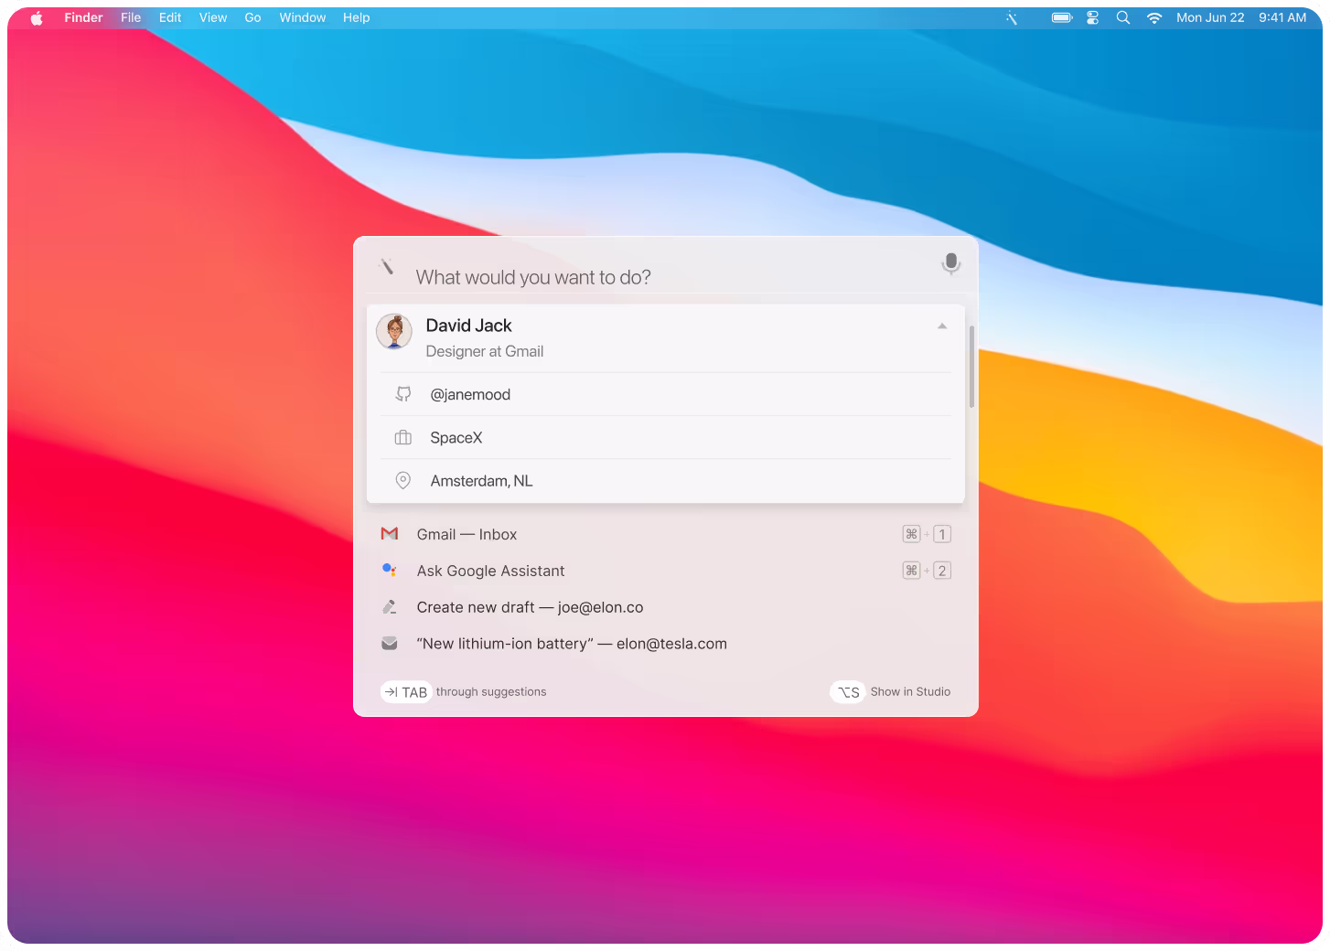The width and height of the screenshot is (1330, 951).
Task: Click the @janemood handle row
Action: [x=666, y=394]
